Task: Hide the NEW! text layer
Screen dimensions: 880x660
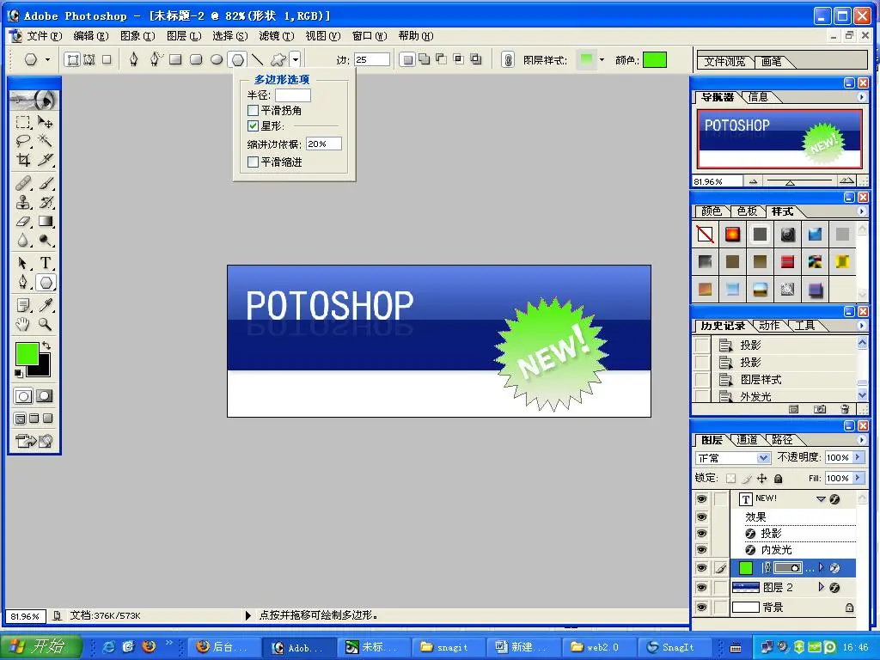Action: [701, 499]
